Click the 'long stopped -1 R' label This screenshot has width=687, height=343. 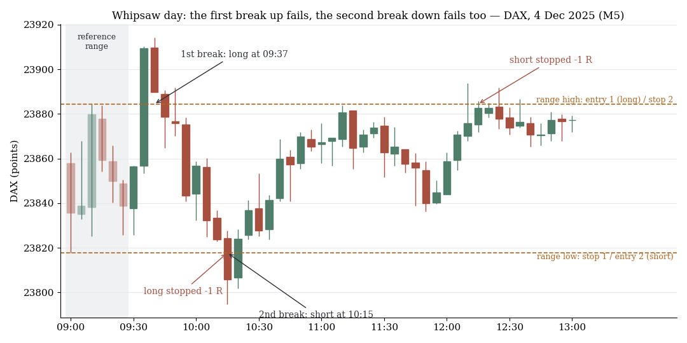(183, 291)
